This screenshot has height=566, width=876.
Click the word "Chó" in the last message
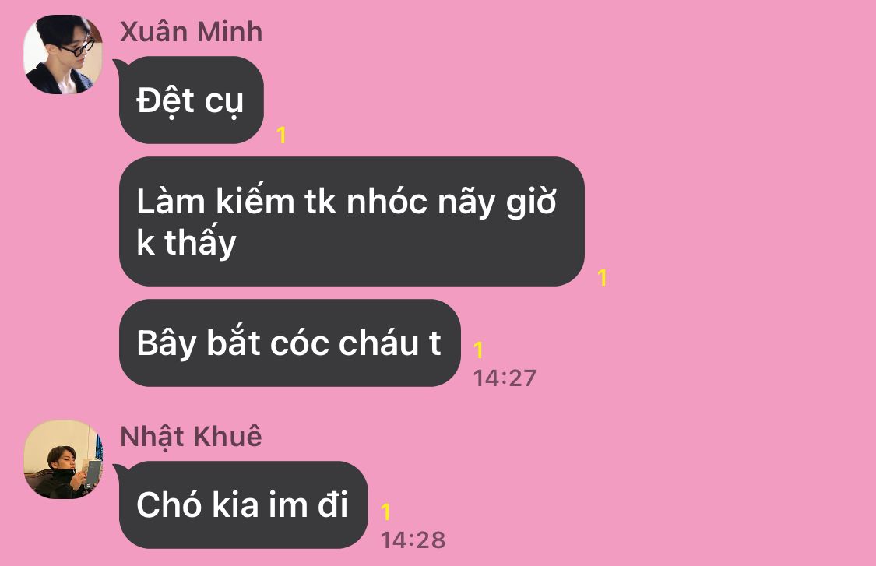(169, 504)
